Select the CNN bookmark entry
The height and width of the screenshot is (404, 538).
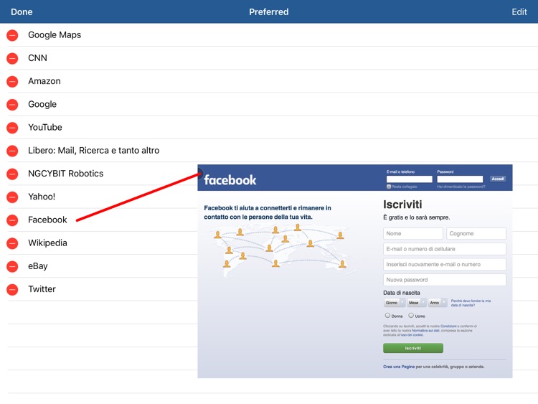pyautogui.click(x=269, y=58)
